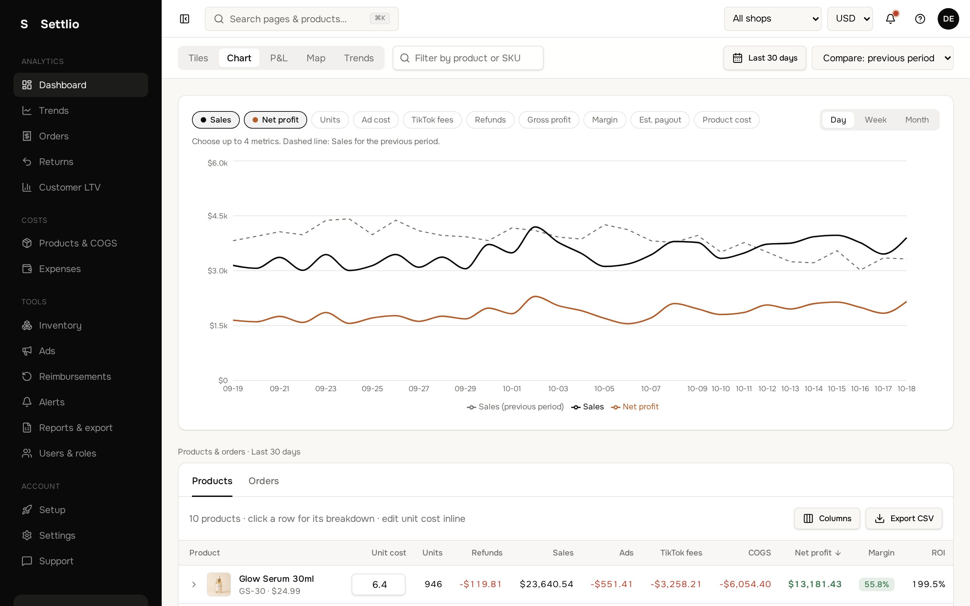The width and height of the screenshot is (970, 606).
Task: Collapse the sidebar with the panel icon
Action: coord(184,19)
